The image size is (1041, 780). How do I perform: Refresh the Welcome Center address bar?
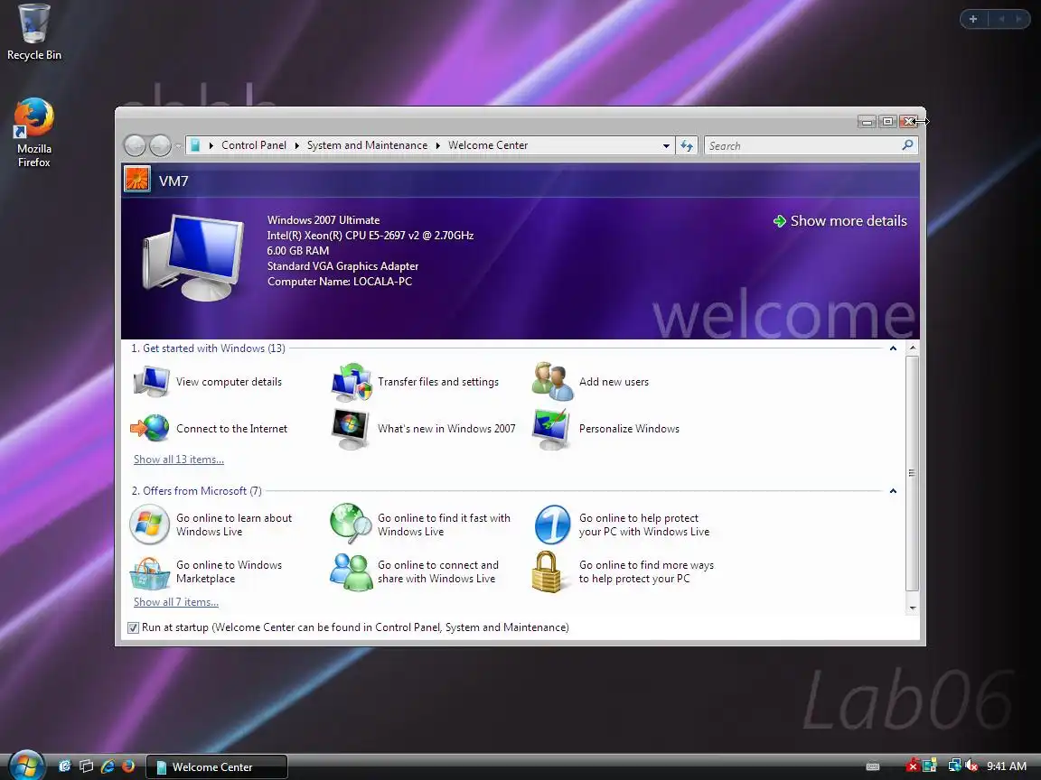coord(687,146)
